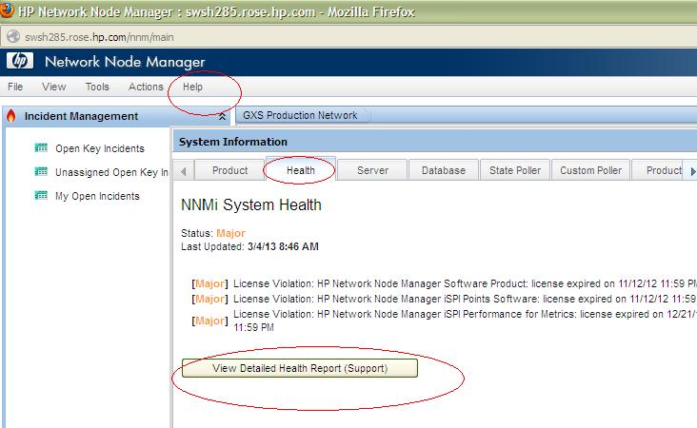Click the icon beside My Open Incidents
The height and width of the screenshot is (428, 697).
(41, 196)
